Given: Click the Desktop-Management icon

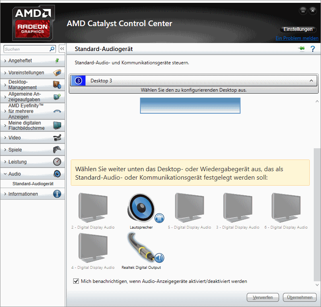Looking at the screenshot, I should tap(57, 85).
